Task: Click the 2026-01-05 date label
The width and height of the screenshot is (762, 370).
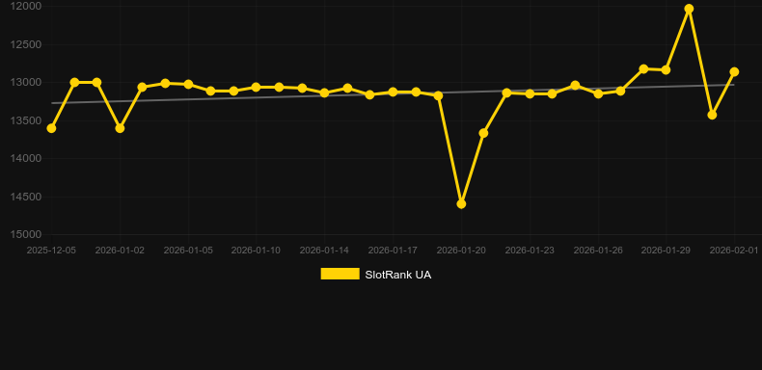Action: pos(188,251)
